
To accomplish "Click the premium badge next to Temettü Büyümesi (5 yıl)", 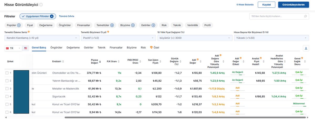I will coord(108,32).
